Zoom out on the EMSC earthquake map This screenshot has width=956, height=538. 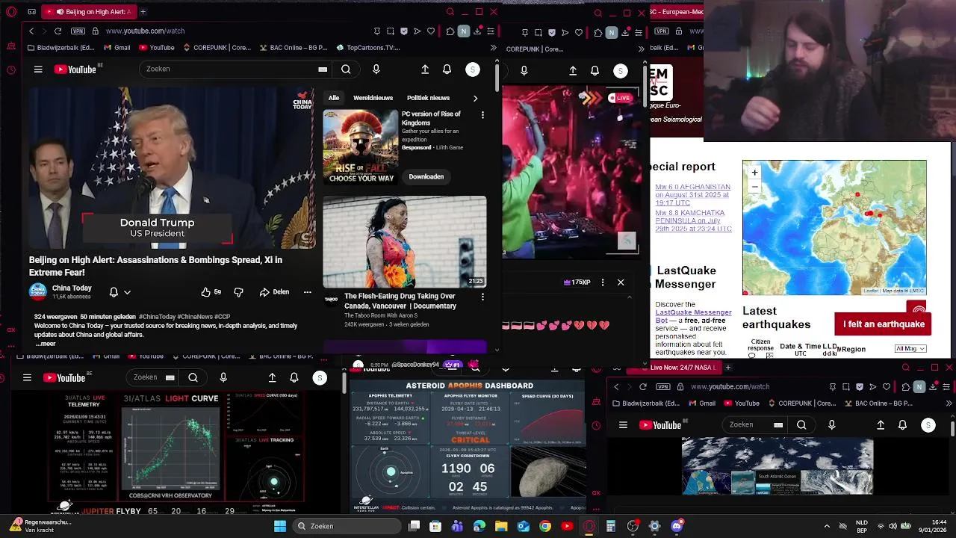coord(754,186)
